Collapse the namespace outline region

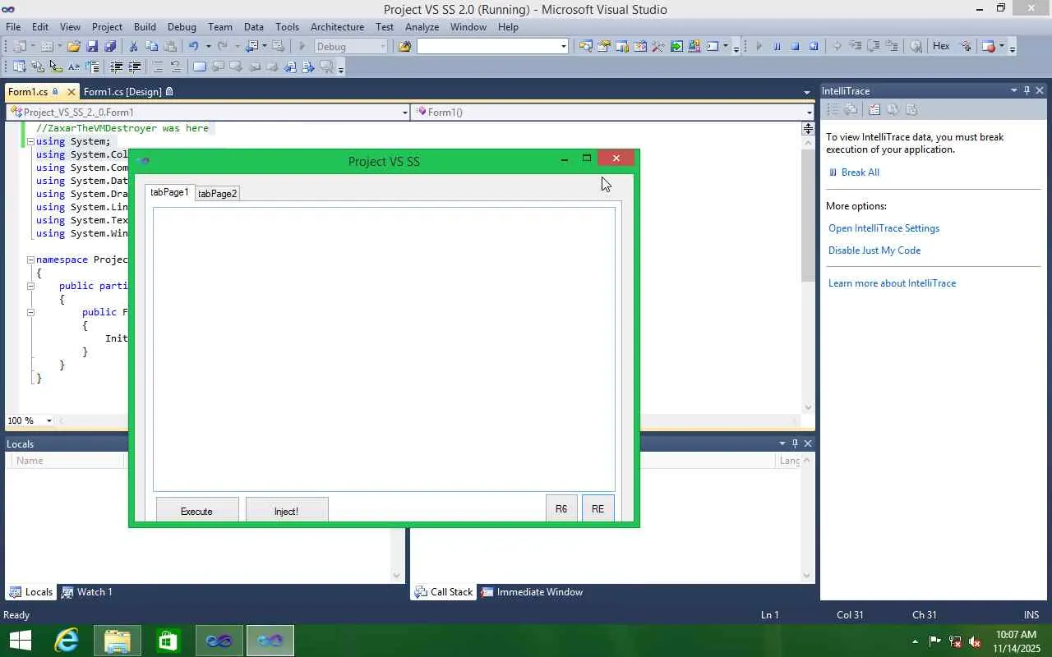tap(30, 260)
